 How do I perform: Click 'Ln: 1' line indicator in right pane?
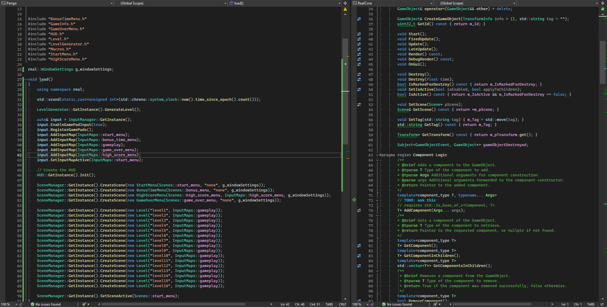565,304
